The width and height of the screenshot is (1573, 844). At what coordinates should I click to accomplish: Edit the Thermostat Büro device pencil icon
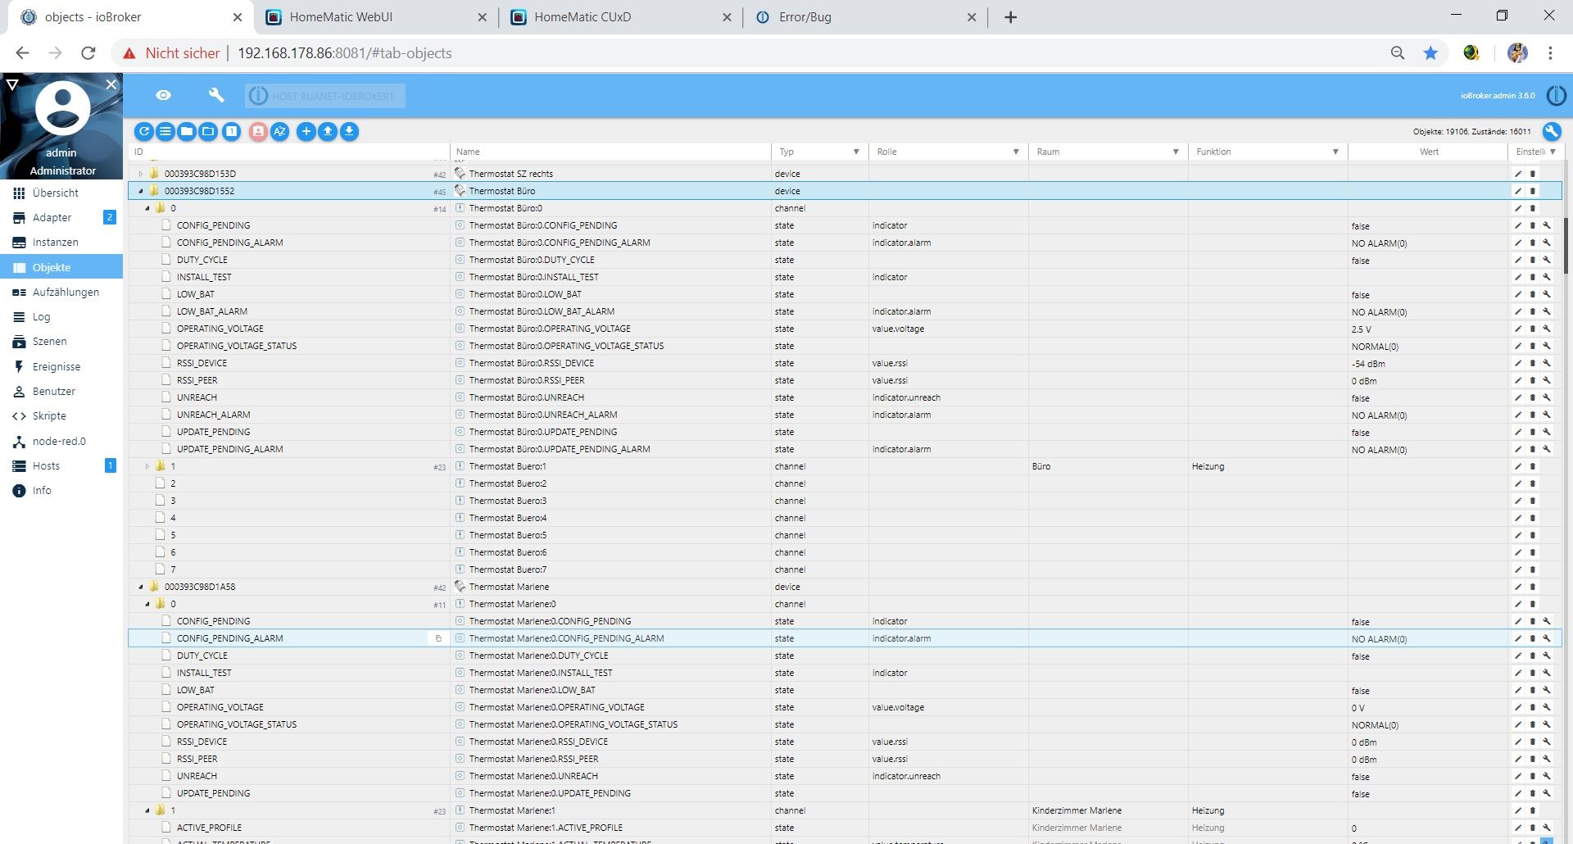tap(1518, 191)
